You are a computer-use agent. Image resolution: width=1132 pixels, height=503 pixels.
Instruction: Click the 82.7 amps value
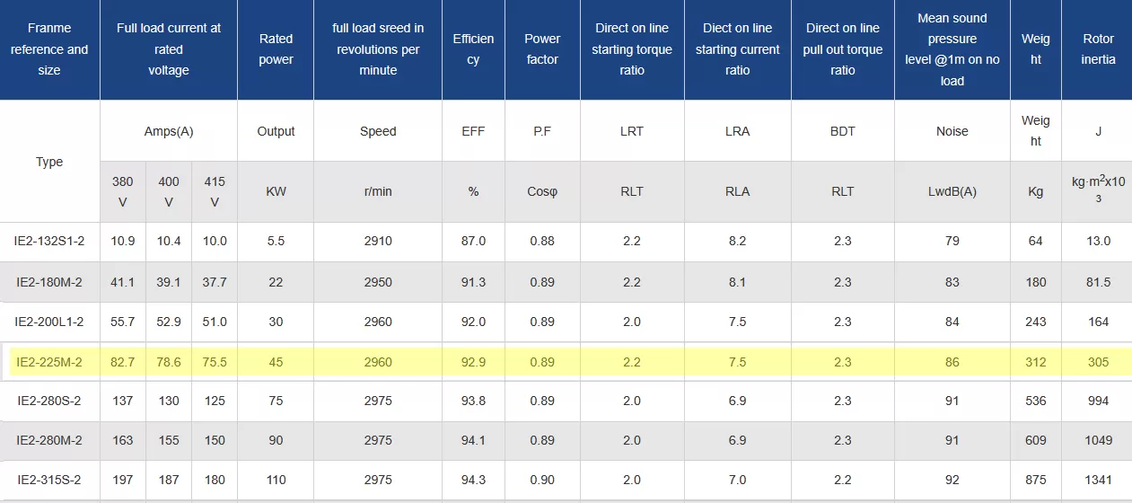click(x=123, y=362)
